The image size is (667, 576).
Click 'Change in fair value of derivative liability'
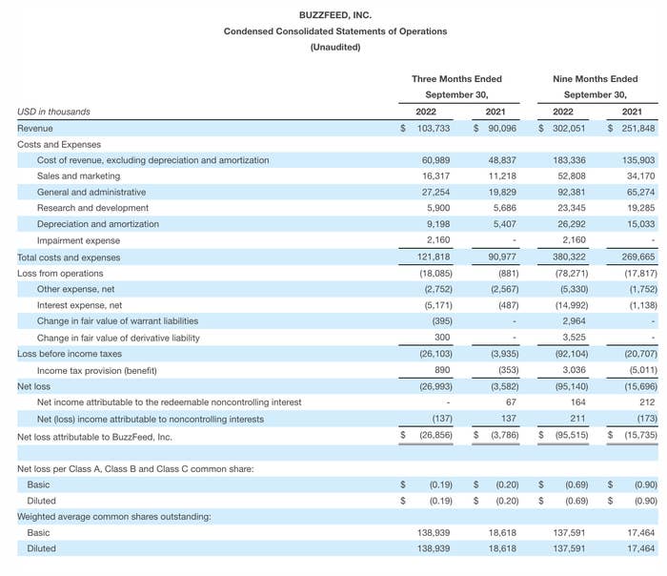(118, 338)
